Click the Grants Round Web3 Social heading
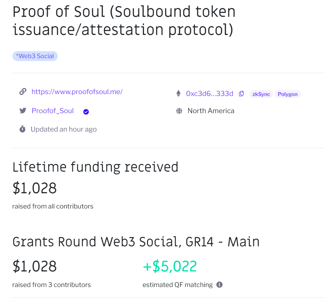This screenshot has width=324, height=301. coord(136,242)
